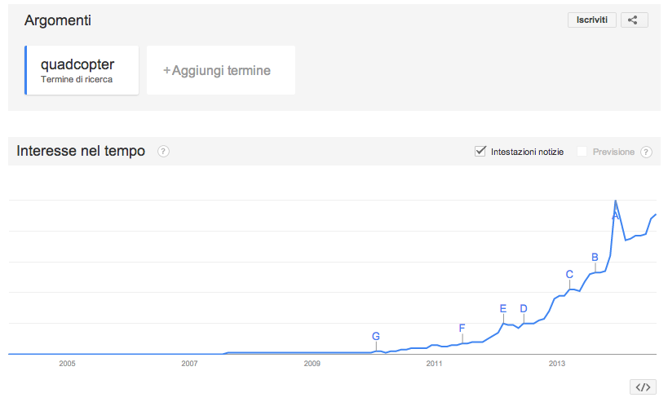Image resolution: width=668 pixels, height=402 pixels.
Task: Click news headline marker D
Action: point(524,309)
